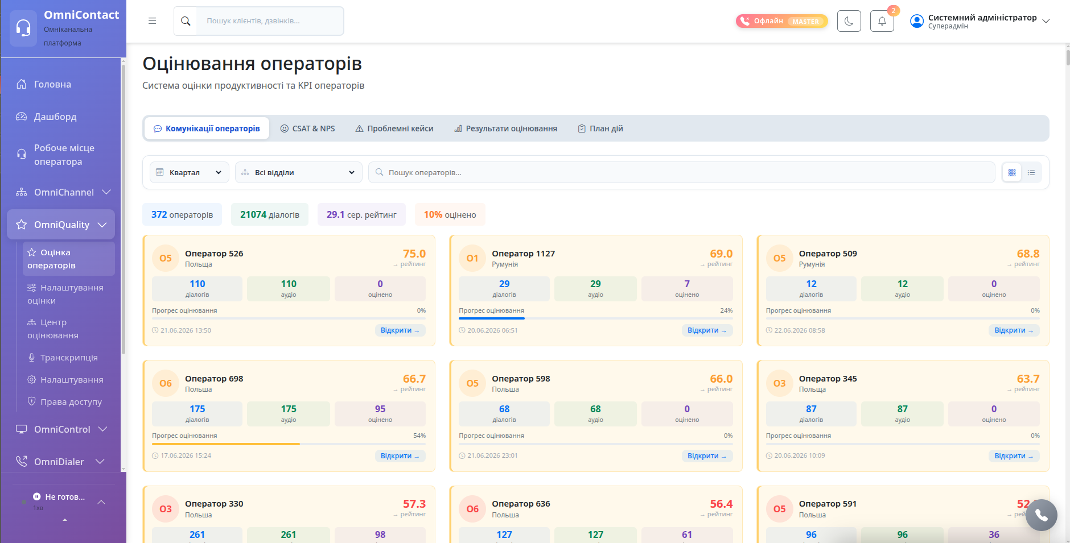The image size is (1070, 543).
Task: Open Транскрипція submenu item
Action: 69,358
